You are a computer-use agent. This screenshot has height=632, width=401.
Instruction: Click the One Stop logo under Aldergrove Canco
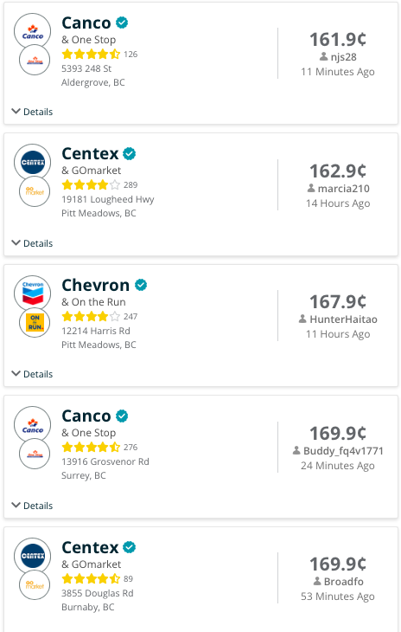coord(35,61)
